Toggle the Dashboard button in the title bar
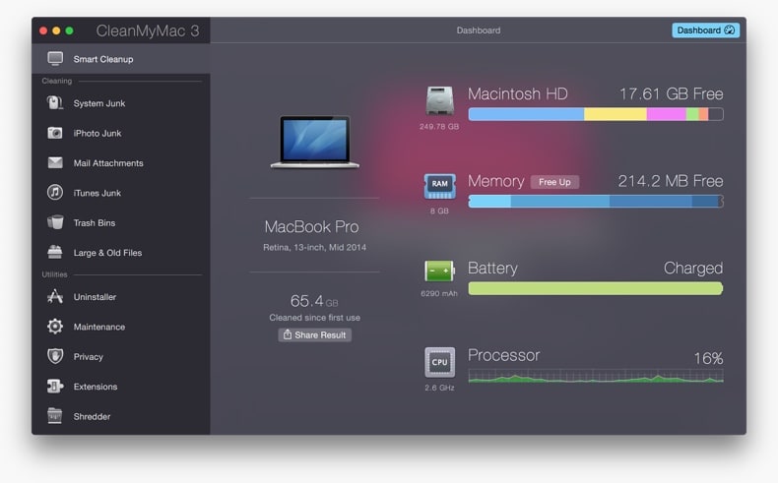This screenshot has width=778, height=483. 705,30
